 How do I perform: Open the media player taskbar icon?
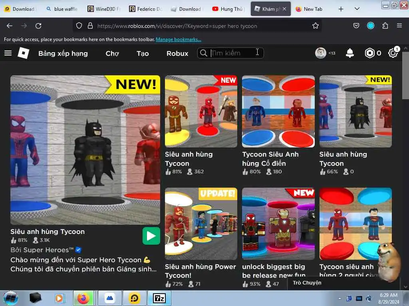tap(59, 298)
